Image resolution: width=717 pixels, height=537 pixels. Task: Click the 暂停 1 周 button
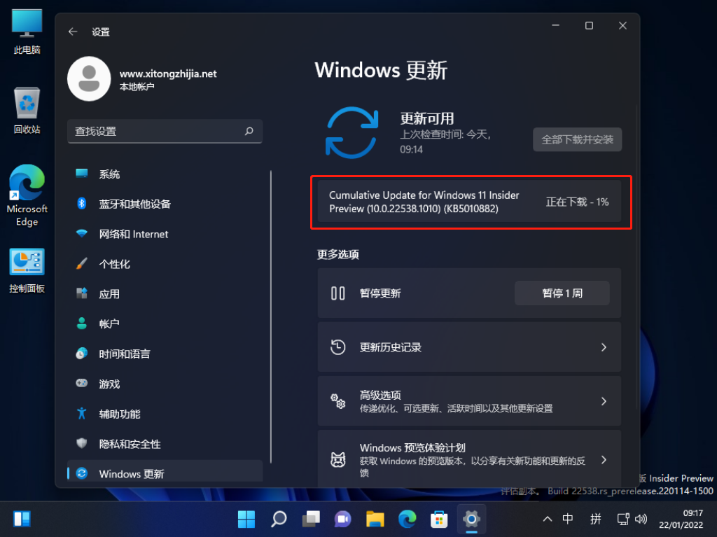[562, 293]
